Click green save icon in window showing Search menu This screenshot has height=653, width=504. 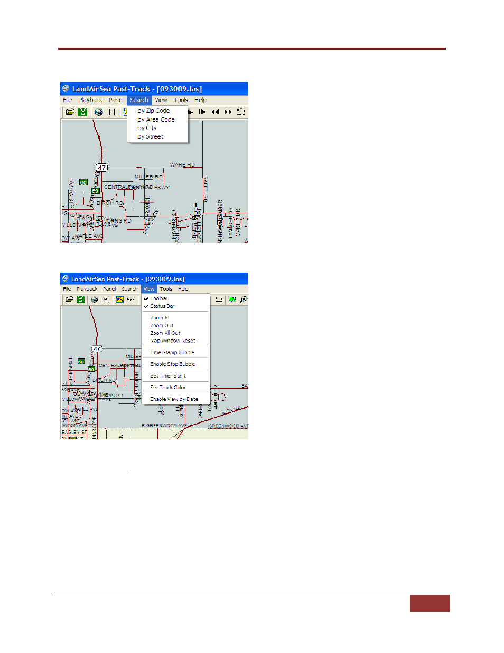pyautogui.click(x=83, y=112)
